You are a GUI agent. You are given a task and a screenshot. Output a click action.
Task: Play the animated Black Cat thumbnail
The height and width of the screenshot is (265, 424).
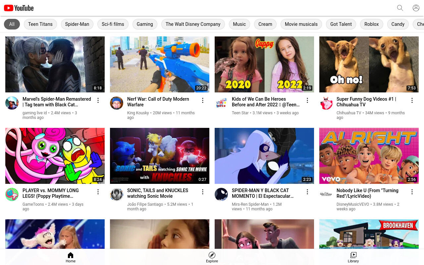point(264,156)
